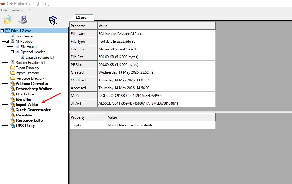Click the Open file toolbar icon
Viewport: 292px width, 184px height.
click(8, 20)
